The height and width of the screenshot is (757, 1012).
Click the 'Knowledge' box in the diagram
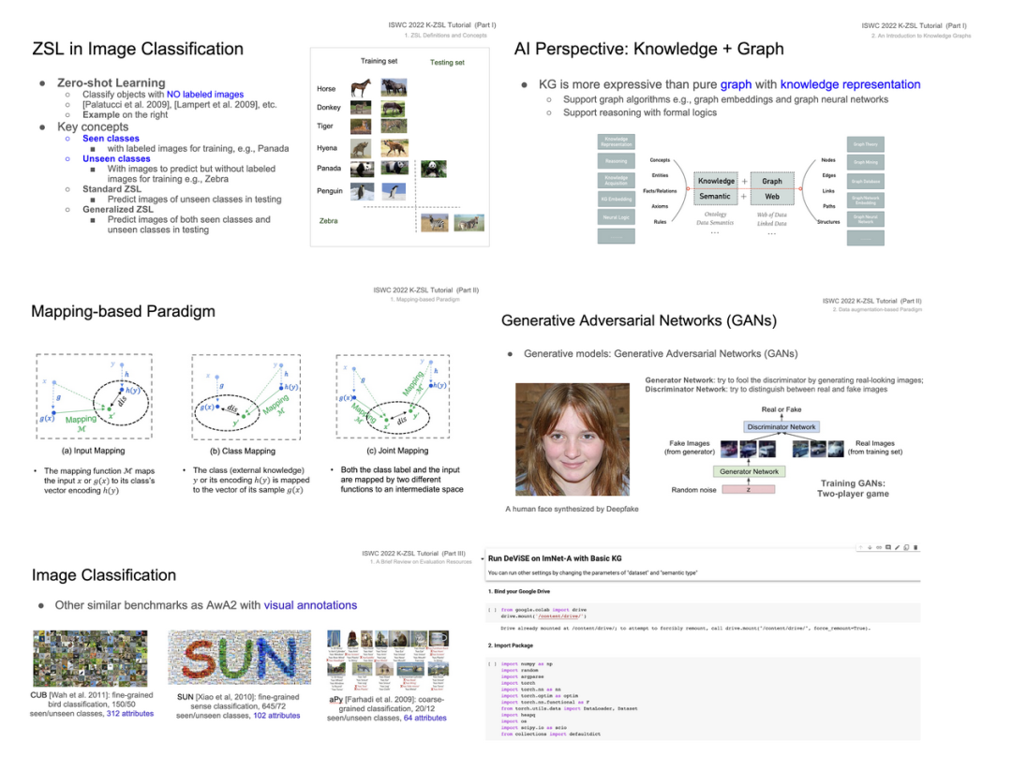(x=716, y=182)
